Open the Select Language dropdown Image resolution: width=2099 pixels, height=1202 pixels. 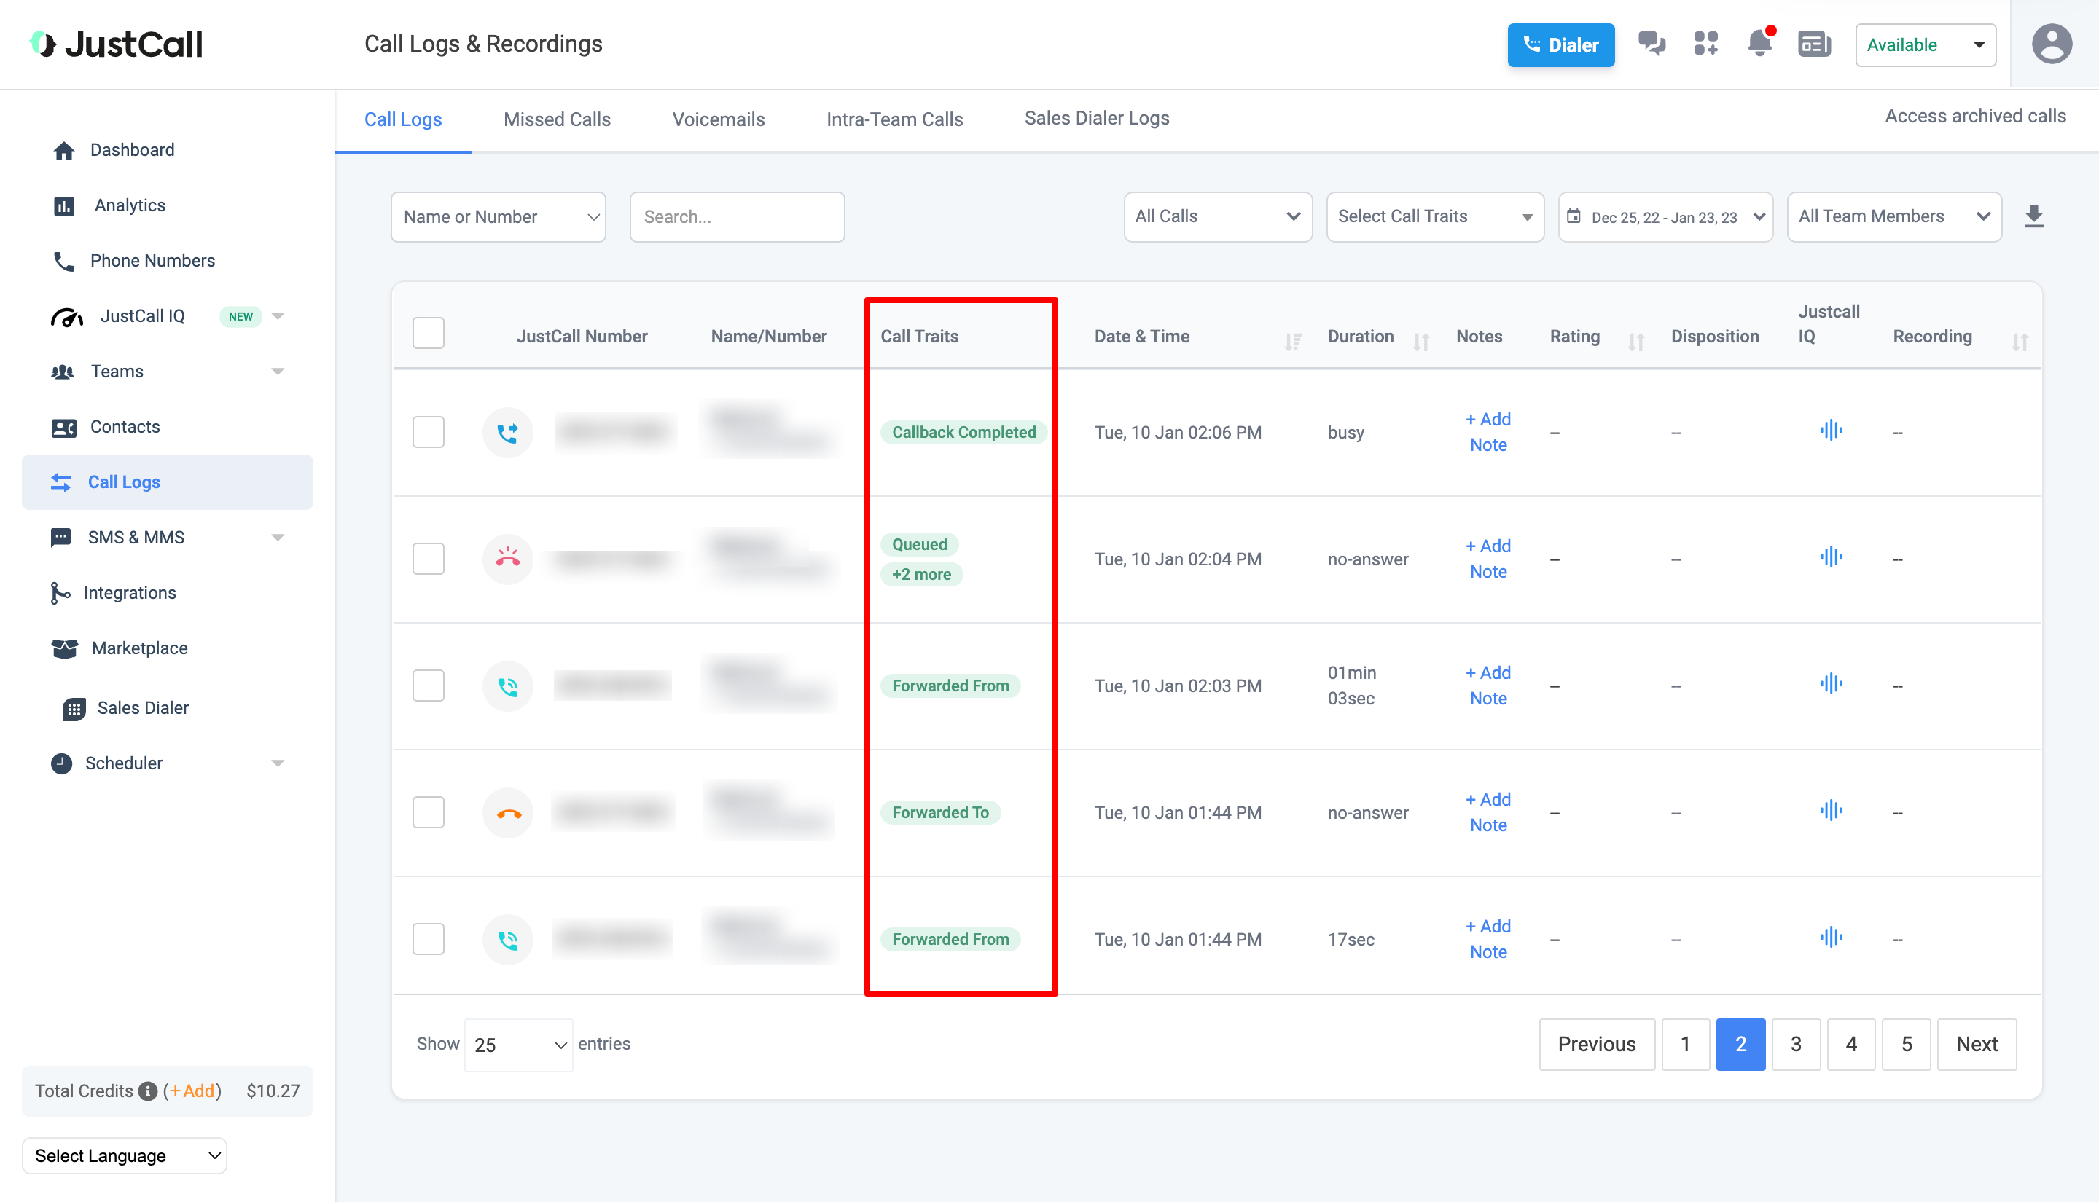click(125, 1156)
